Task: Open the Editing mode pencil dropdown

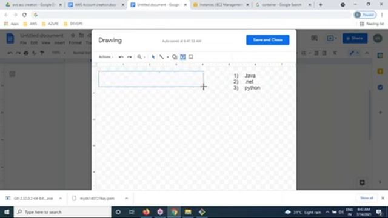Action: [x=353, y=53]
